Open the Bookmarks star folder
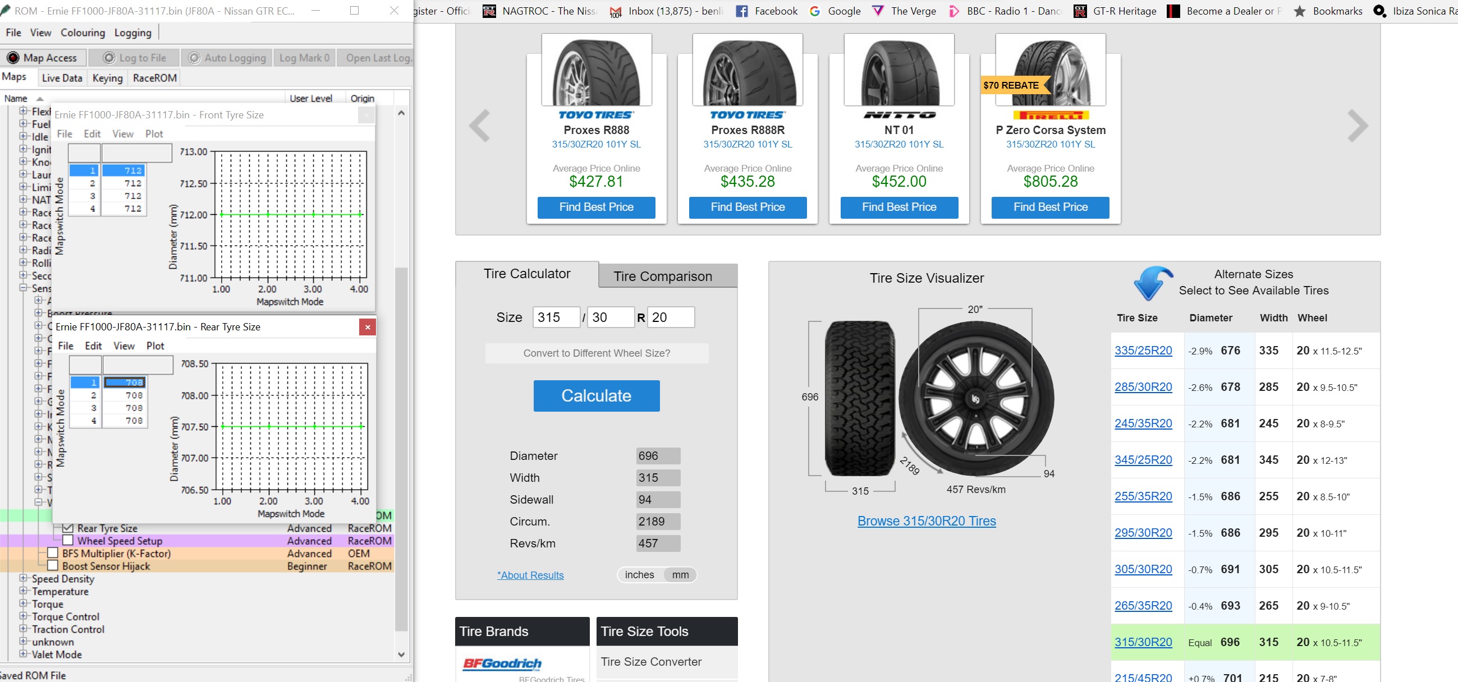1458x682 pixels. 1328,11
